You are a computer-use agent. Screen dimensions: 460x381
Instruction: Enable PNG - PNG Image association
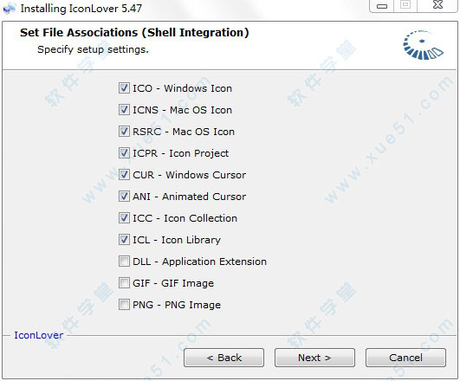click(124, 305)
